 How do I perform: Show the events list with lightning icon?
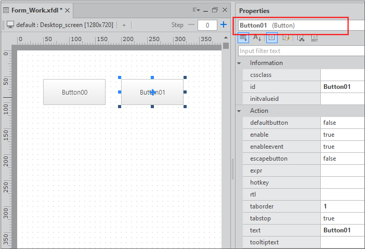286,38
